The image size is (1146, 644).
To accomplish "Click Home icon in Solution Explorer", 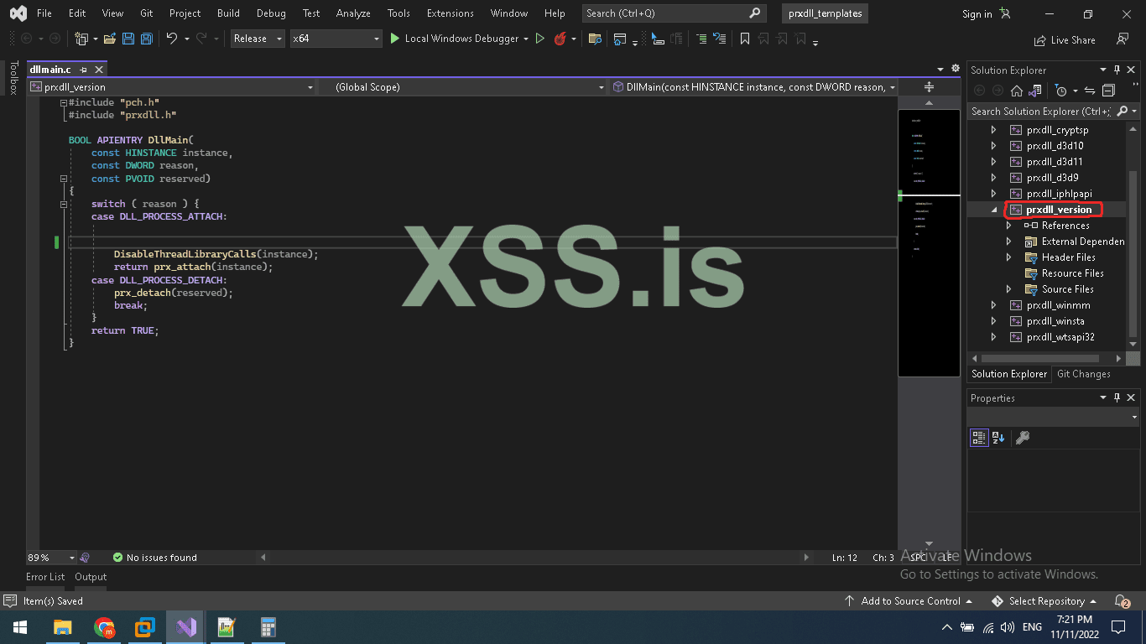I will tap(1017, 91).
